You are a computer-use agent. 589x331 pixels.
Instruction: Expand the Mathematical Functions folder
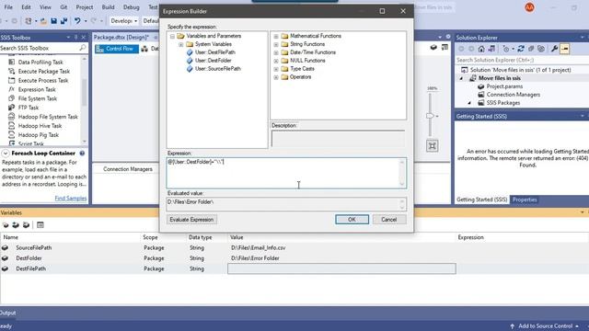click(x=276, y=37)
